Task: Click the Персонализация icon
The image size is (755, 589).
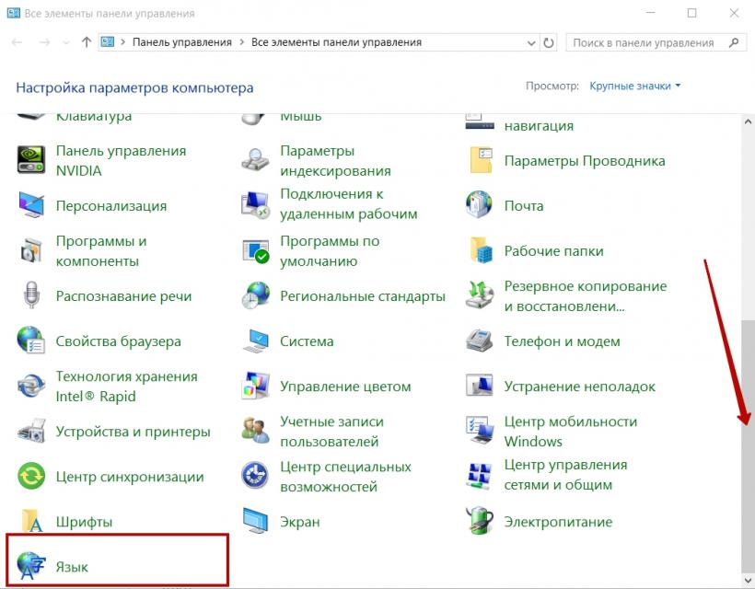Action: [31, 205]
